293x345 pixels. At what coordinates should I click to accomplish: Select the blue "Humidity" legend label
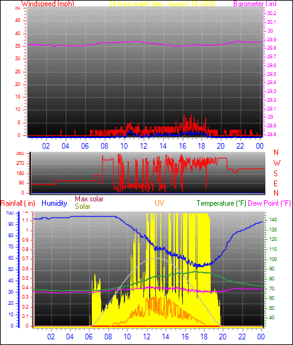54,203
